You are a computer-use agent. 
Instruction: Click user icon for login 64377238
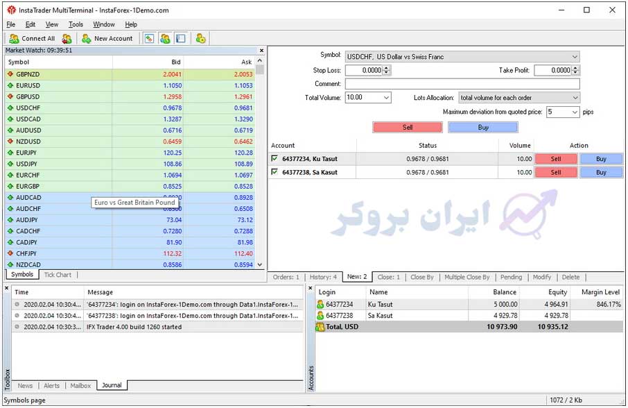[x=320, y=316]
